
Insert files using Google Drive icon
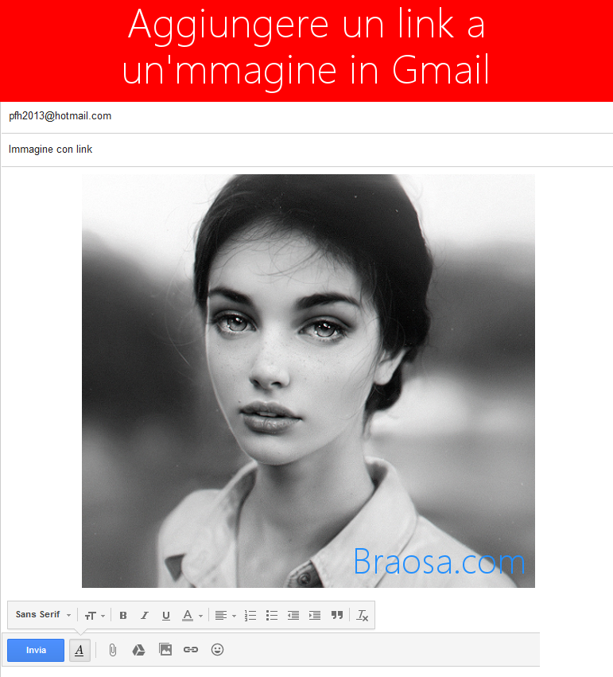pos(138,650)
